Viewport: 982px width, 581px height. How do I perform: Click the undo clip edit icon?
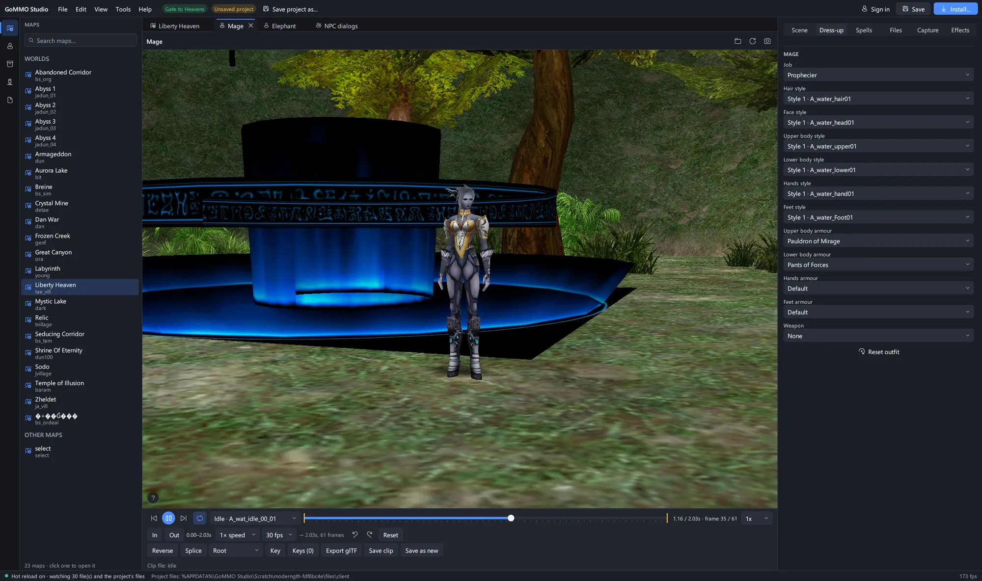point(355,535)
